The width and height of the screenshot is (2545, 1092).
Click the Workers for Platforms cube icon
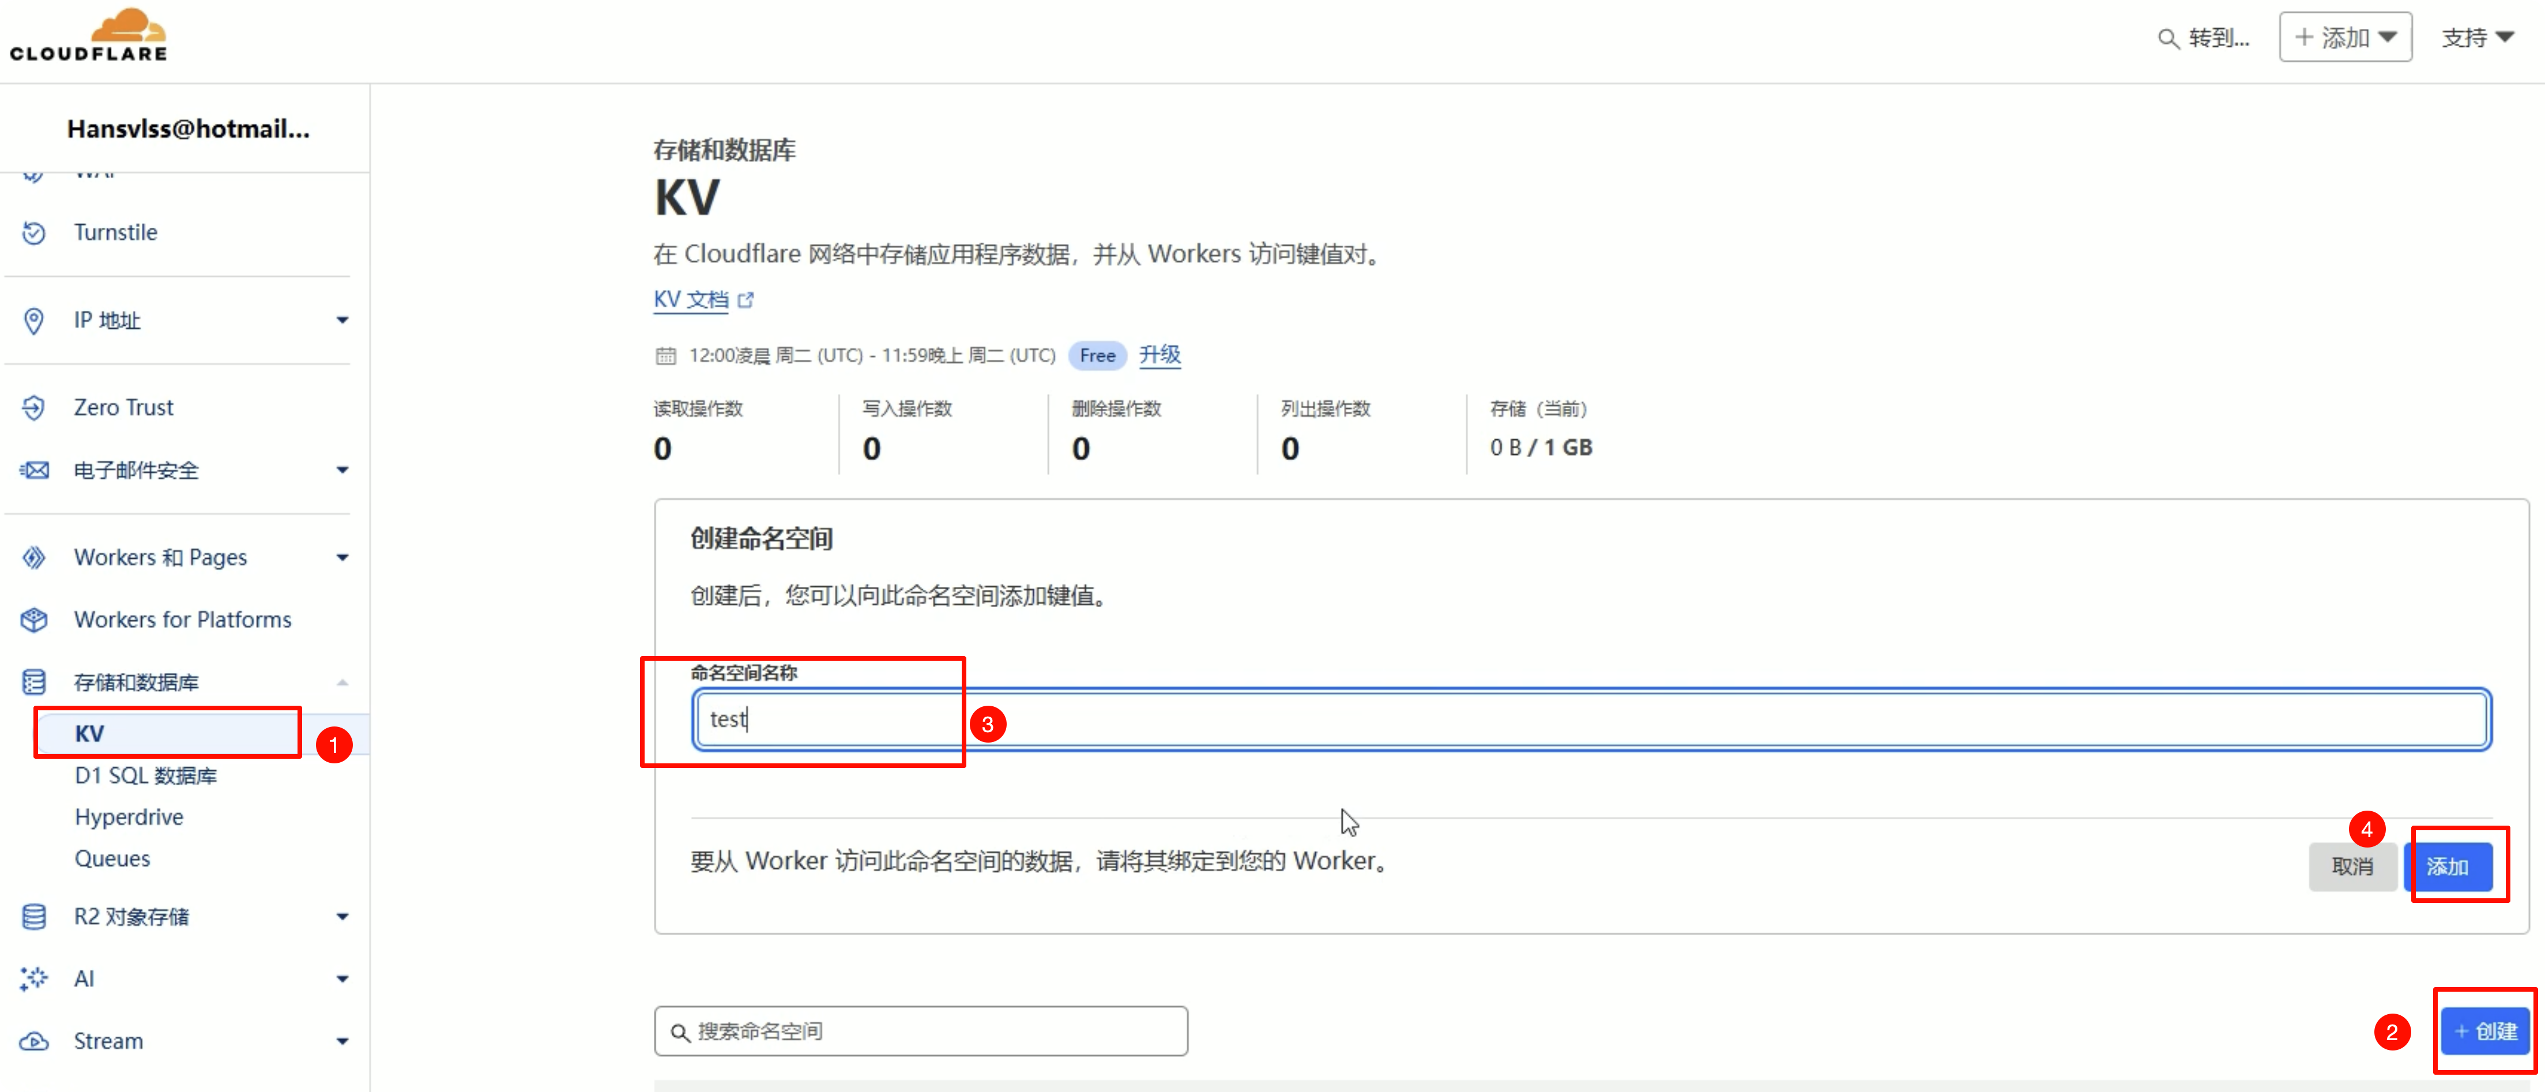coord(33,620)
